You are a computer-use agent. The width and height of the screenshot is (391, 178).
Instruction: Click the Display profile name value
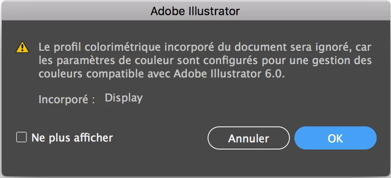click(x=123, y=98)
